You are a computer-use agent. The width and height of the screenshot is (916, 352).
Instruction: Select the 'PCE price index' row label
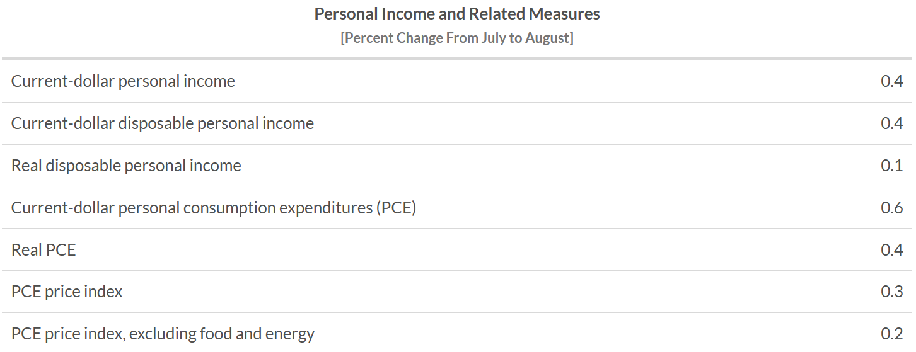[x=67, y=292]
